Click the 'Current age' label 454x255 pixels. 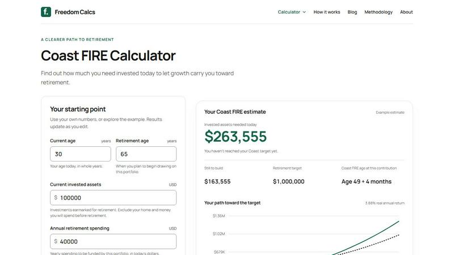[x=62, y=141]
